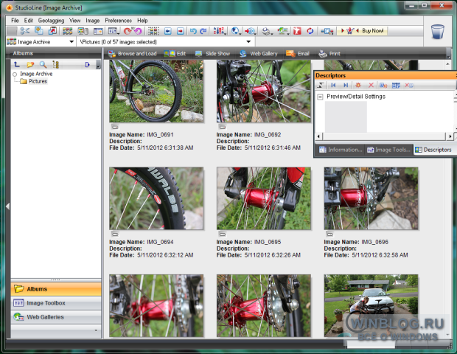Open the Edit menu in the menu bar

tap(28, 21)
